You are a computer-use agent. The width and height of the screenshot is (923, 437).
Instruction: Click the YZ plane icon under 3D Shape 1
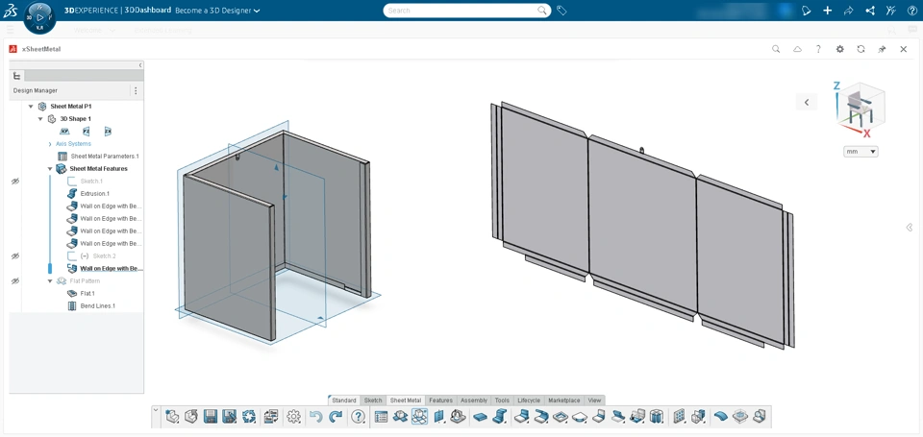(x=87, y=132)
